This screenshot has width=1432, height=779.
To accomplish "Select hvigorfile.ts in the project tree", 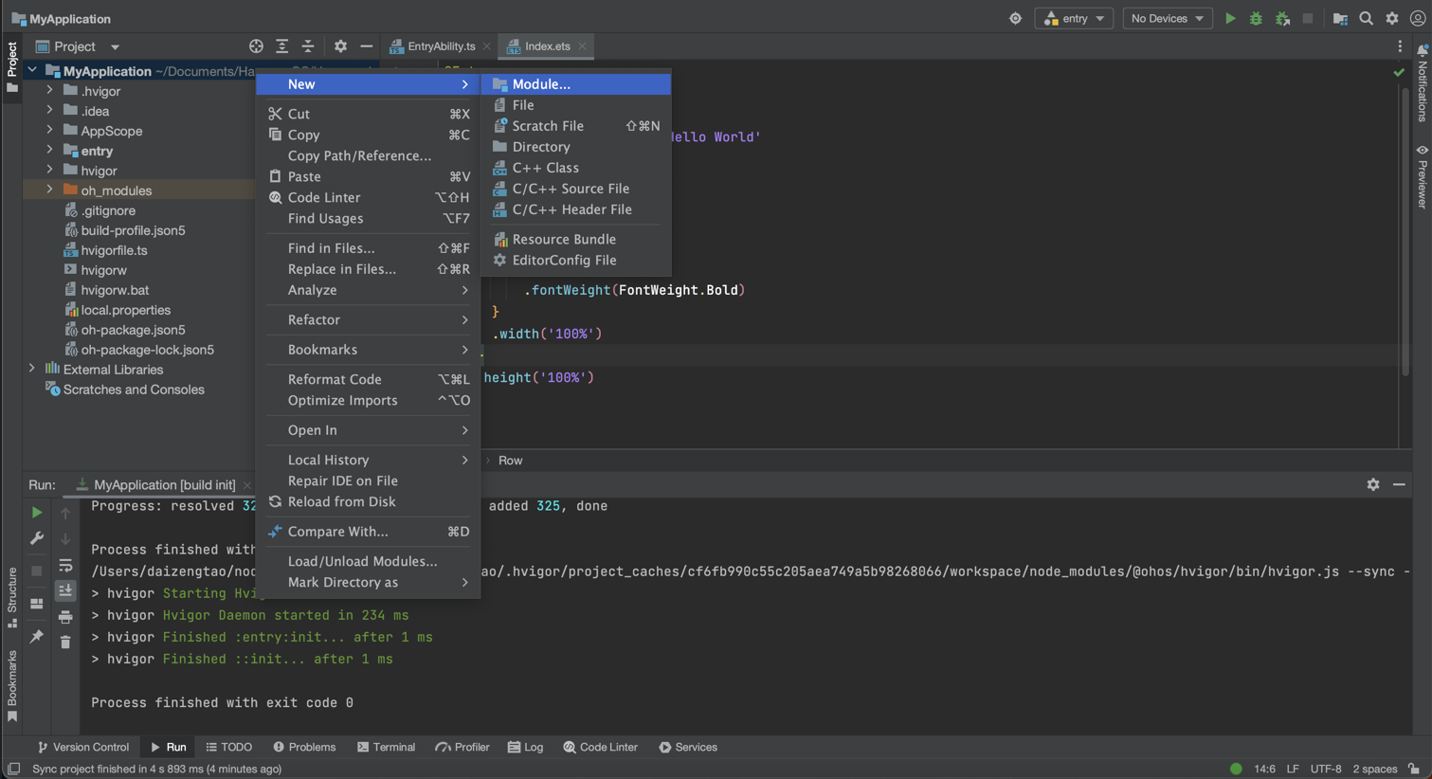I will click(114, 250).
